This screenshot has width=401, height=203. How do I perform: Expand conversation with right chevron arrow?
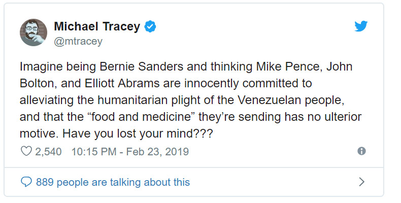tap(361, 182)
